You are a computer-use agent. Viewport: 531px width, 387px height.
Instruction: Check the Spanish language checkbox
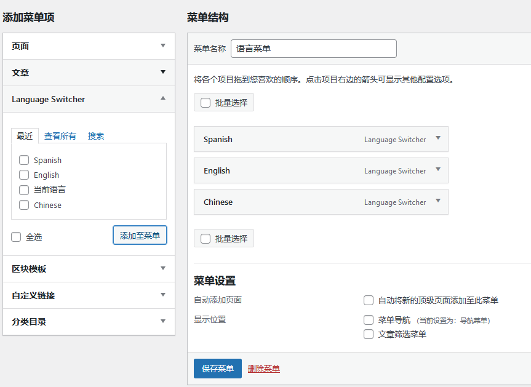(24, 160)
